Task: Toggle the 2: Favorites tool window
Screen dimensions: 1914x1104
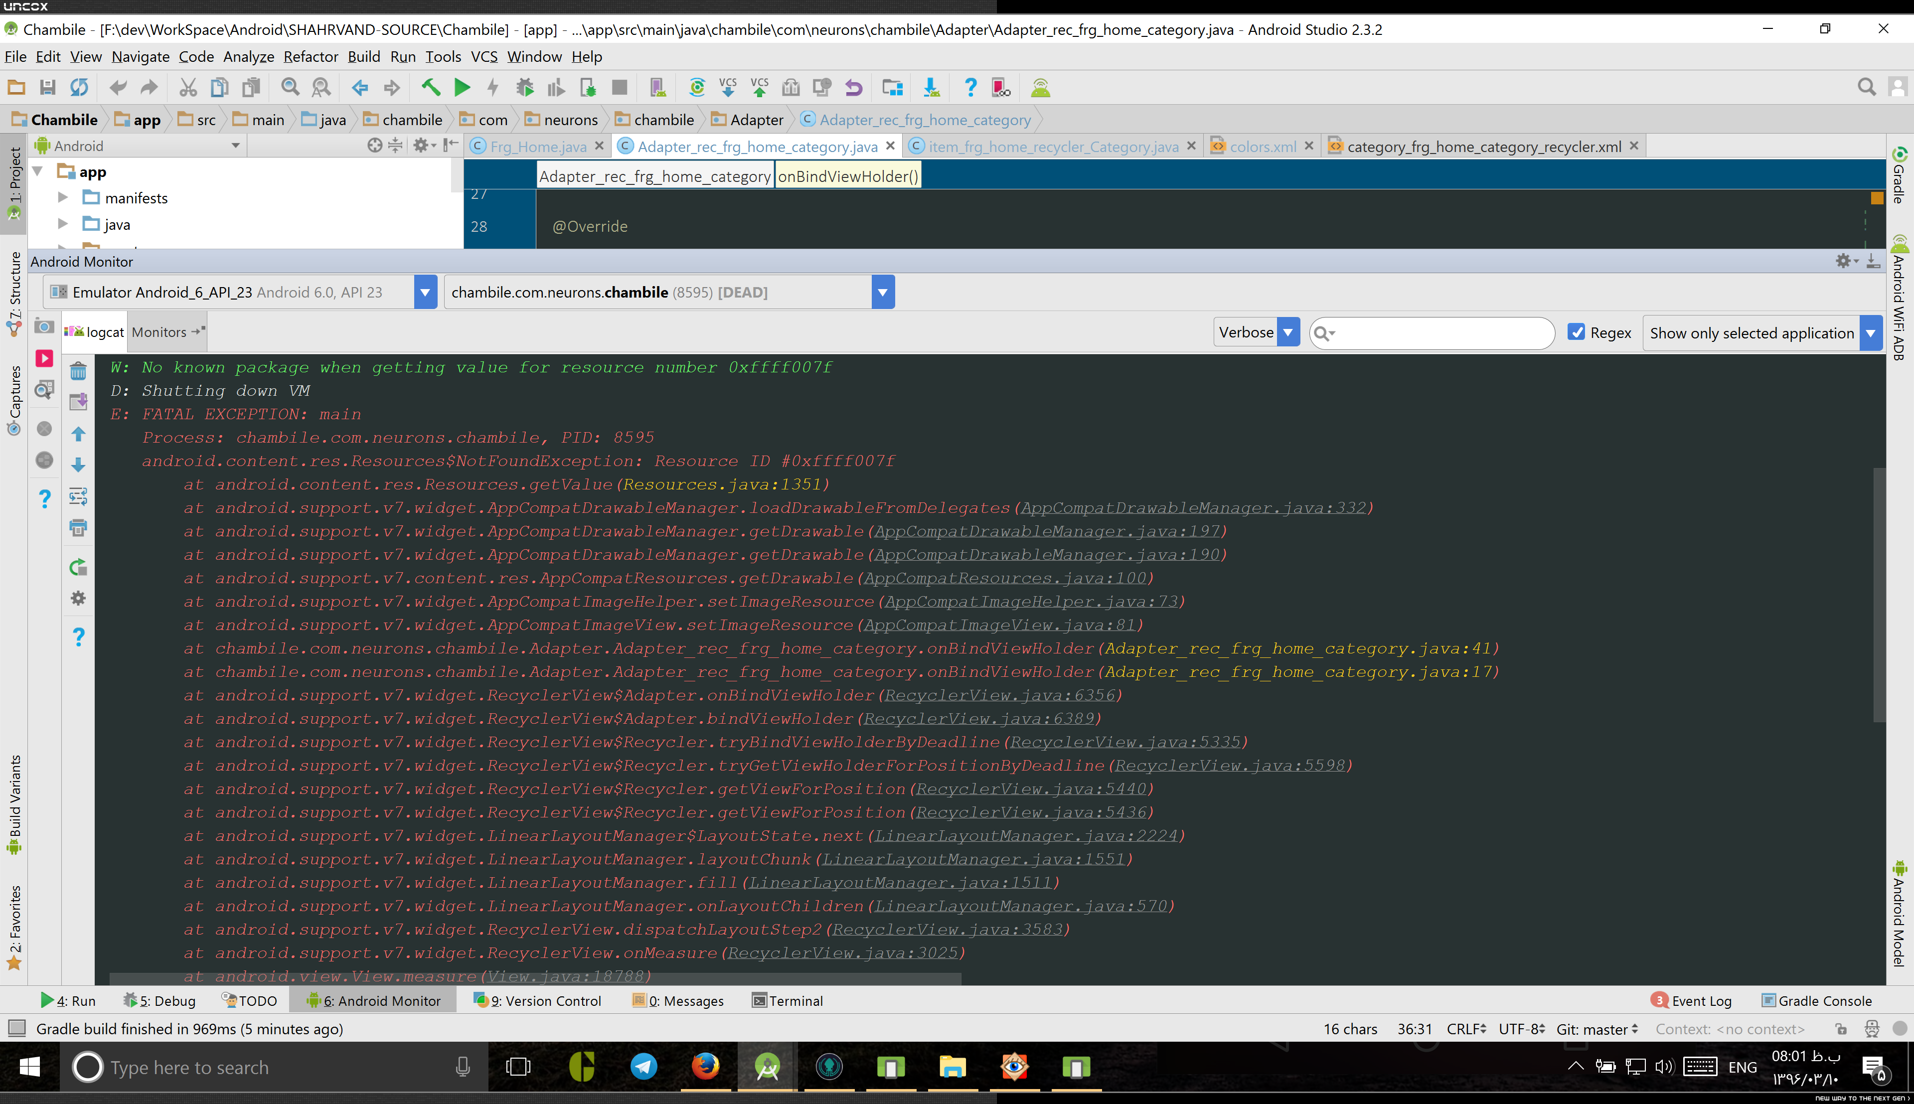Action: point(13,928)
